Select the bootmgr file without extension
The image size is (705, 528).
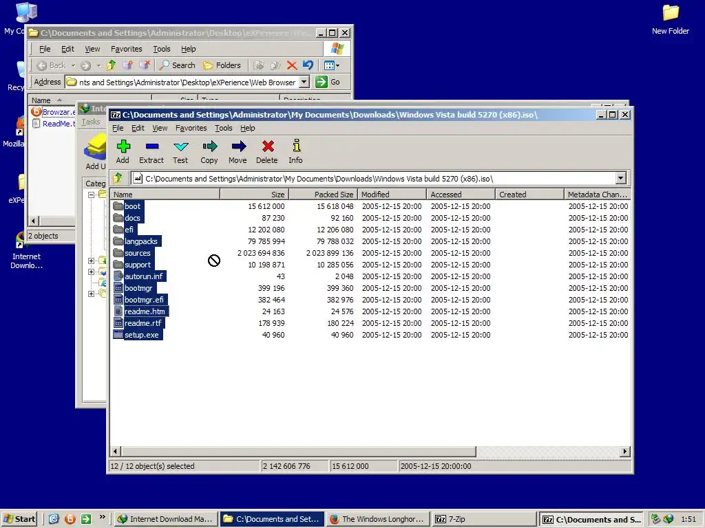pyautogui.click(x=370, y=288)
